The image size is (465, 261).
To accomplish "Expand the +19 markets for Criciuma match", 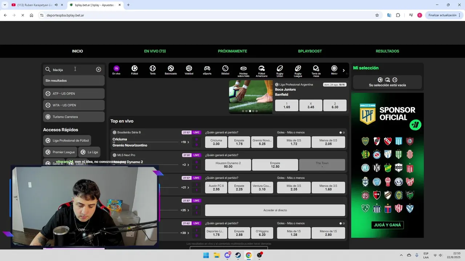I will tap(185, 142).
